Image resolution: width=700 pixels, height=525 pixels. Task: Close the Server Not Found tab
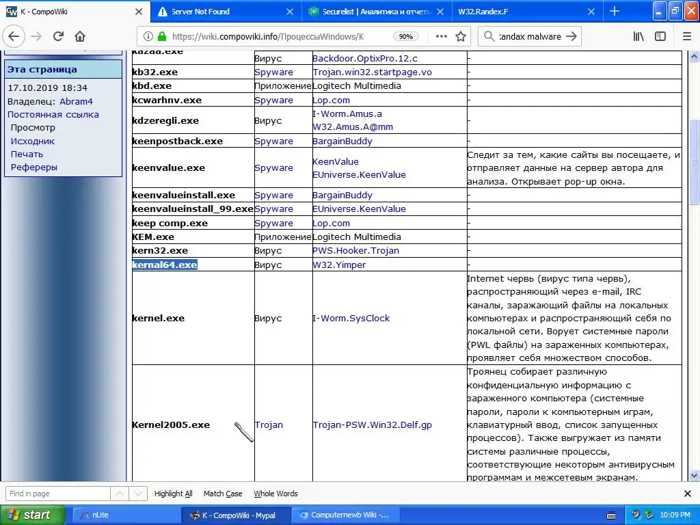pyautogui.click(x=290, y=12)
